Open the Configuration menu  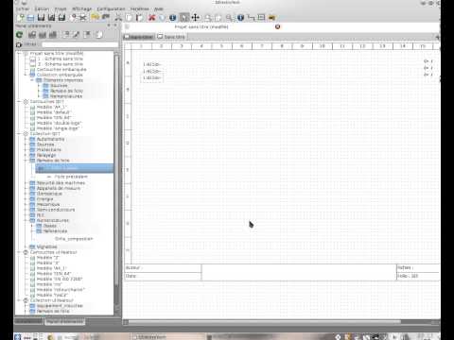click(111, 8)
